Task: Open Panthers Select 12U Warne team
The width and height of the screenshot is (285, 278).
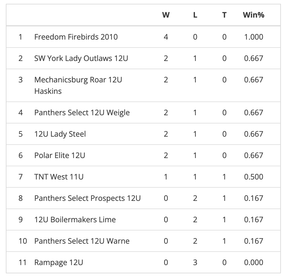Action: click(82, 241)
